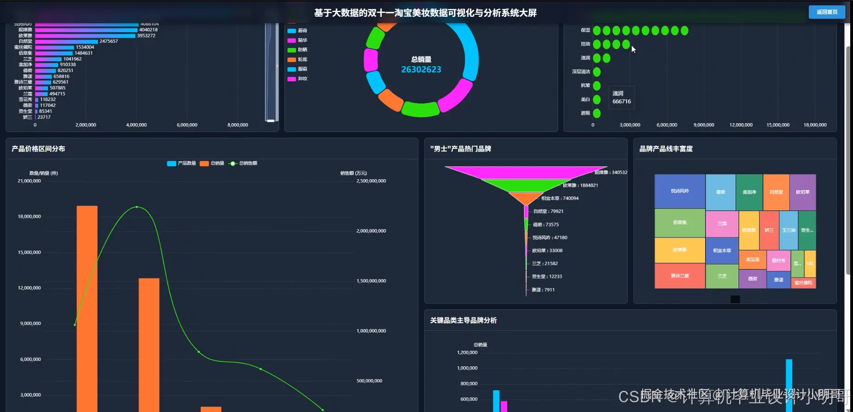The width and height of the screenshot is (853, 412).
Task: Click total sales number 26302623
Action: point(421,70)
